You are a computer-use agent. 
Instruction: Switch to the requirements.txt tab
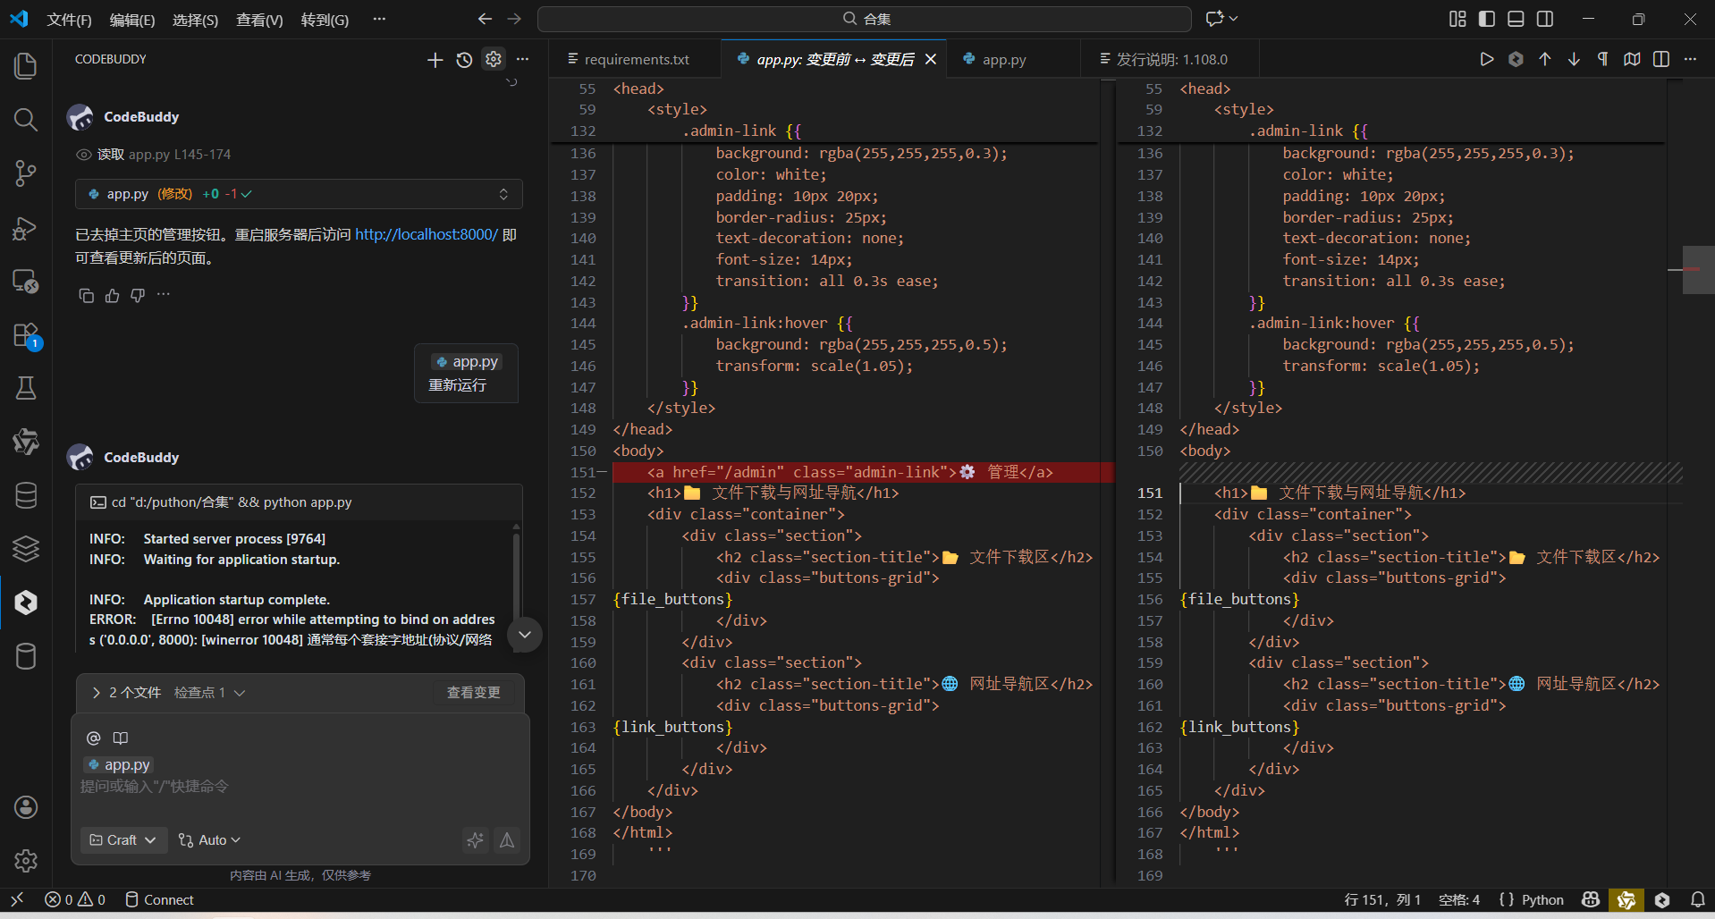click(636, 60)
